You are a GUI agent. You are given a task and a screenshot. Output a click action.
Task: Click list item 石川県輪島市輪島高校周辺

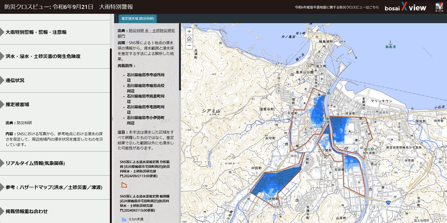(146, 88)
